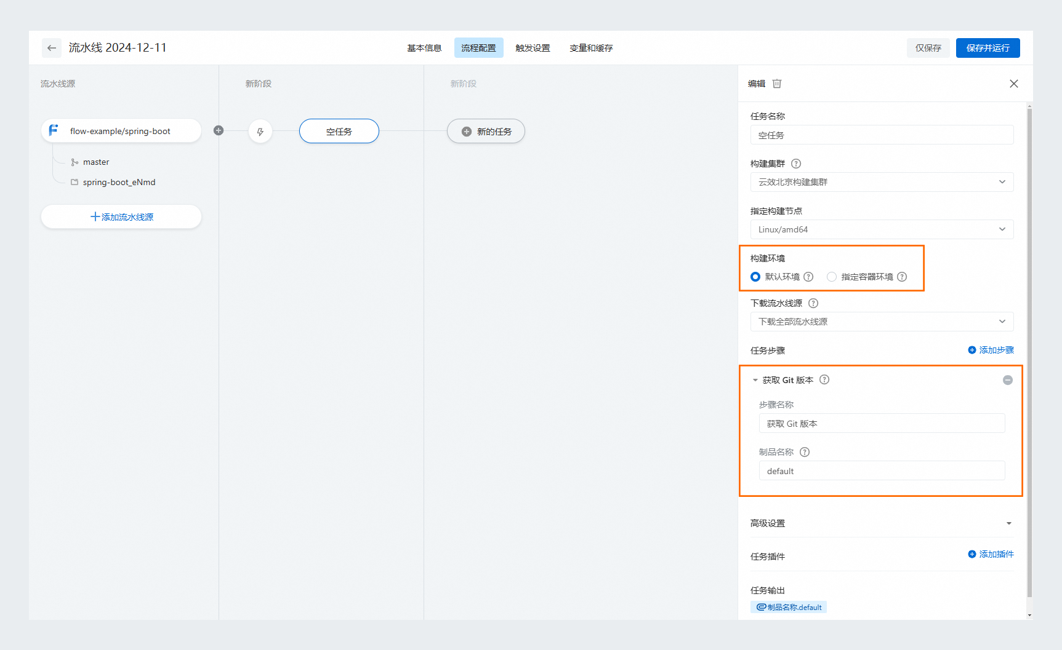This screenshot has height=650, width=1062.
Task: Switch to the 流程配置 tab
Action: [478, 48]
